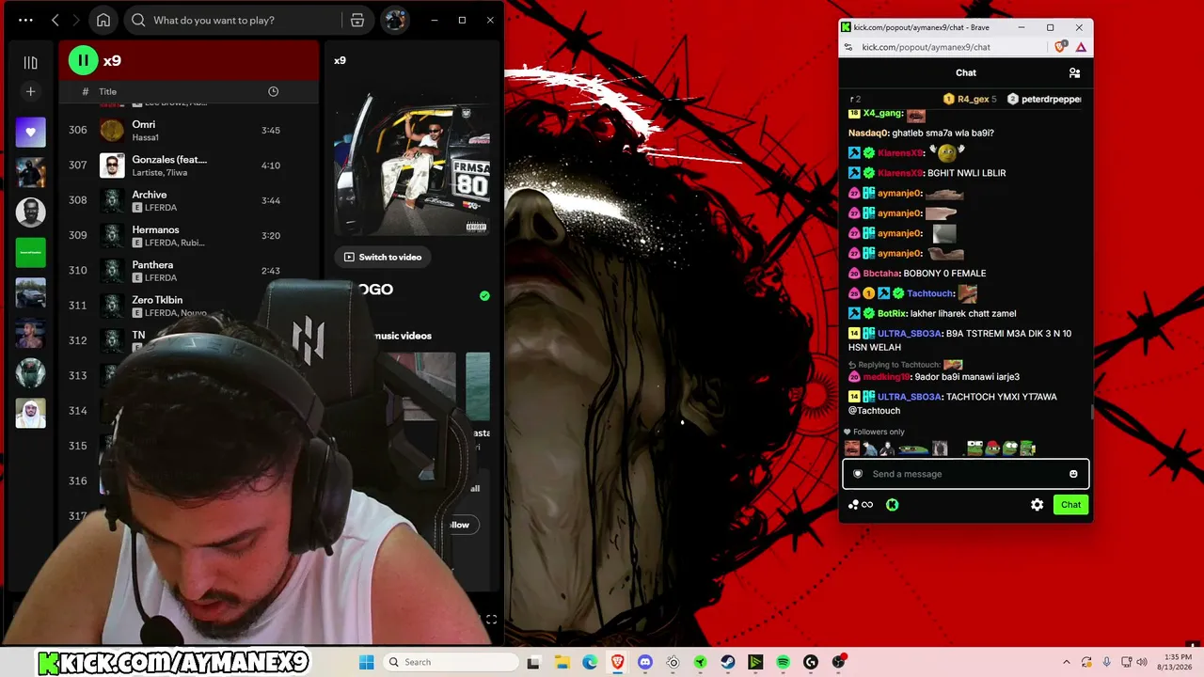The height and width of the screenshot is (677, 1204).
Task: Collapse Your Library sidebar in Spotify
Action: (x=30, y=62)
